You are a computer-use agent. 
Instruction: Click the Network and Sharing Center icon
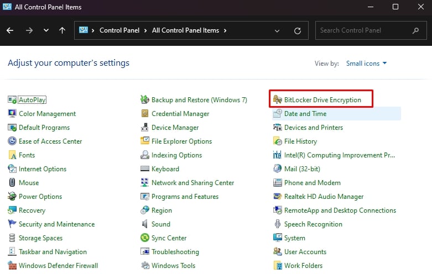click(x=144, y=182)
